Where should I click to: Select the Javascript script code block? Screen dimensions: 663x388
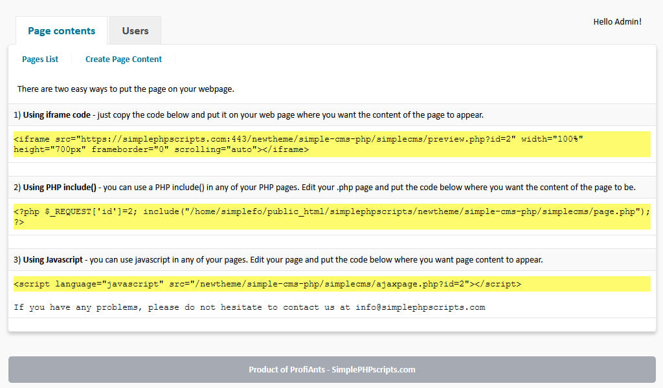[332, 284]
